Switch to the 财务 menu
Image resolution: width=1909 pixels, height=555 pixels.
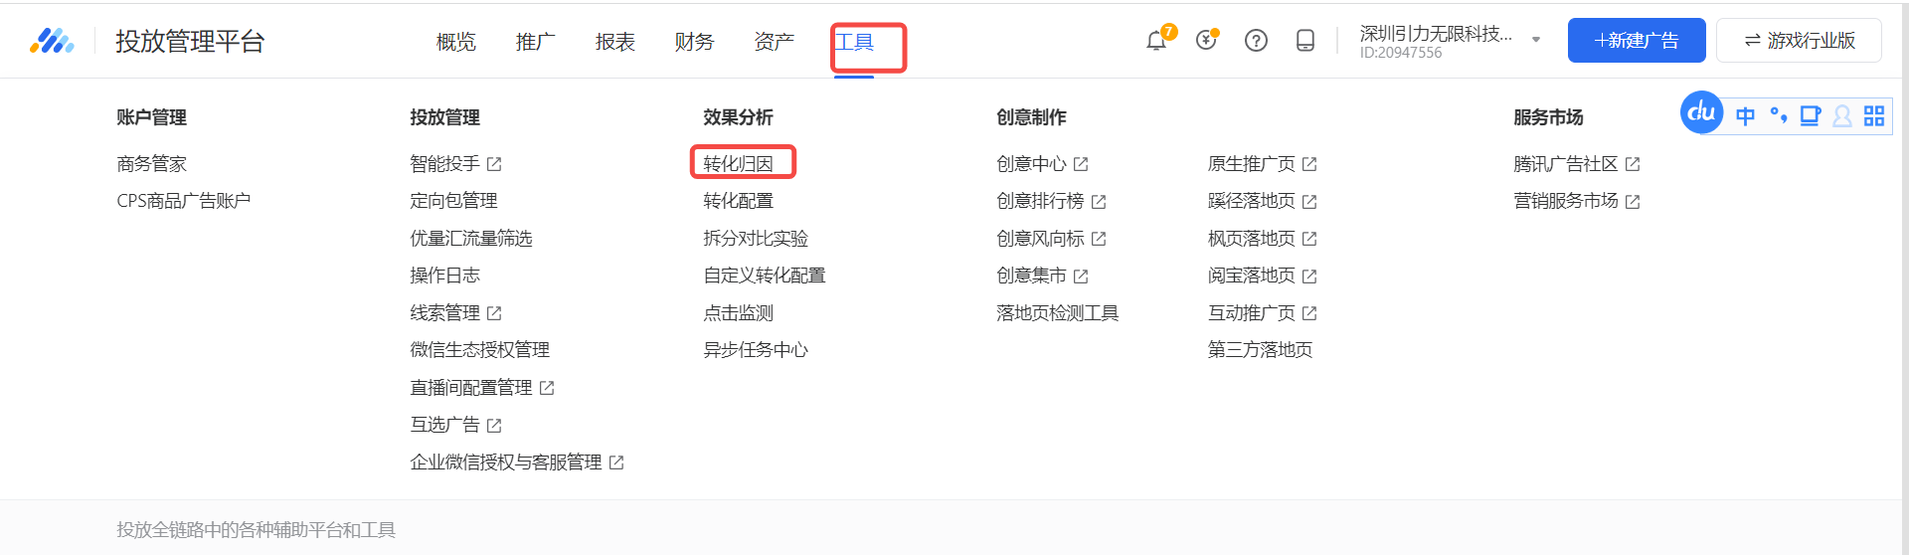tap(694, 42)
